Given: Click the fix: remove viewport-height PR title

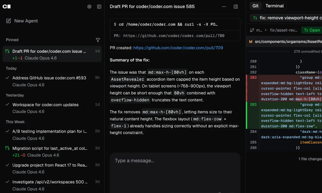Looking at the screenshot, I should 291,18.
